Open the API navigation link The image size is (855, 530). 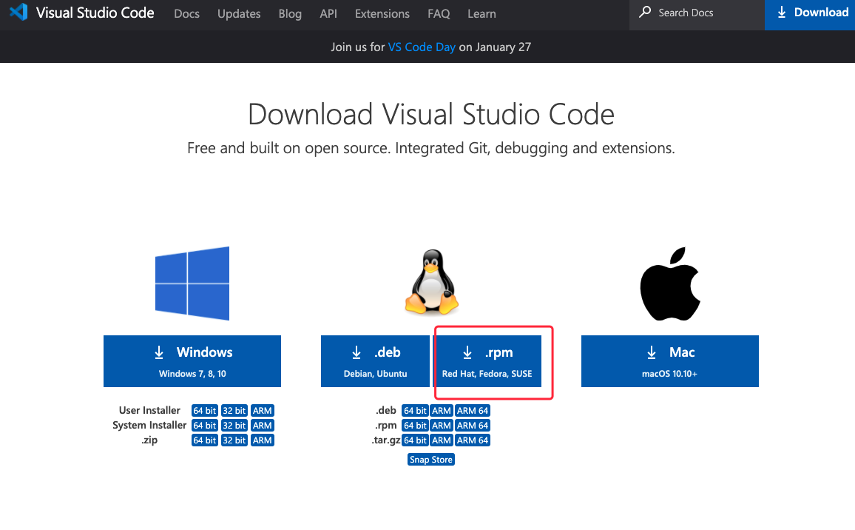coord(328,13)
